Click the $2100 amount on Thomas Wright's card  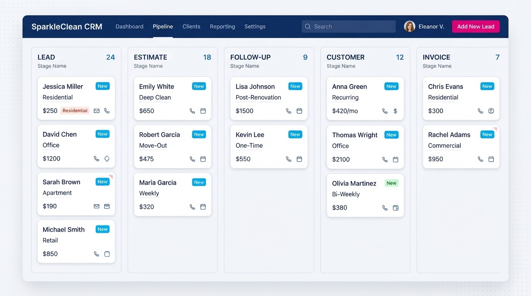tap(341, 159)
